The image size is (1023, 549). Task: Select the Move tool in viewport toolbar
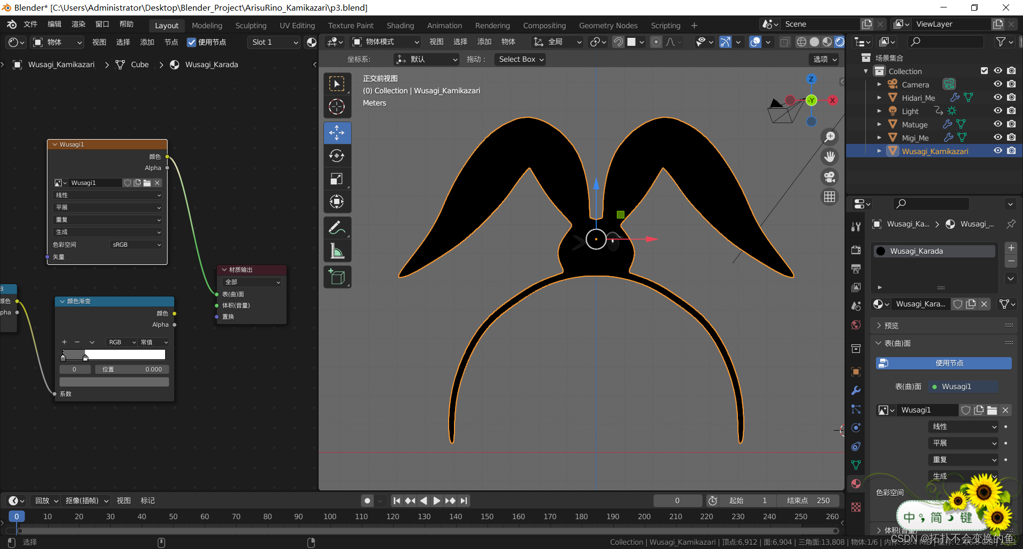point(337,133)
